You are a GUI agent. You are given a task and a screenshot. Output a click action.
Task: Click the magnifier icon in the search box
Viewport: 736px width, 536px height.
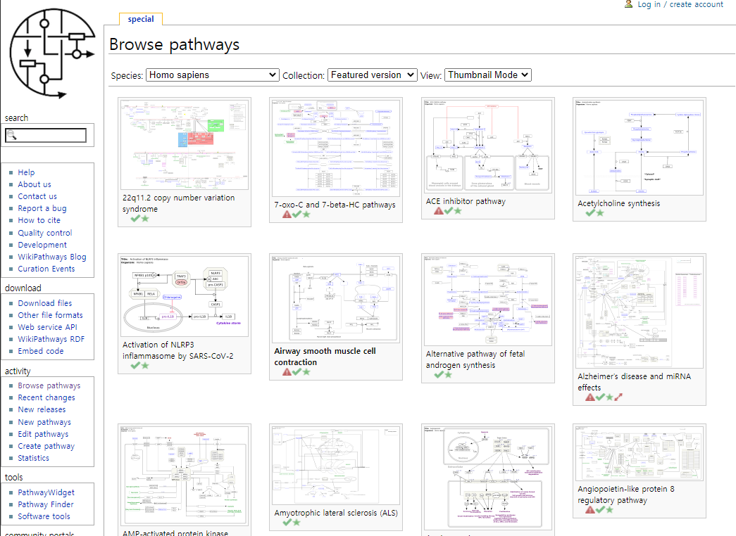click(x=12, y=135)
